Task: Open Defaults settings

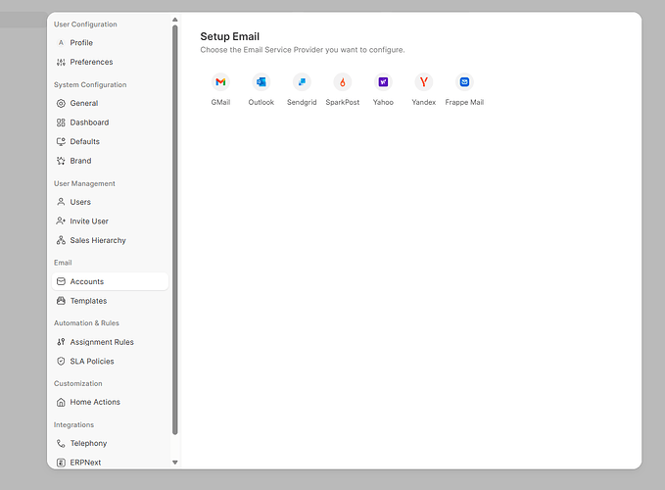Action: pos(111,142)
